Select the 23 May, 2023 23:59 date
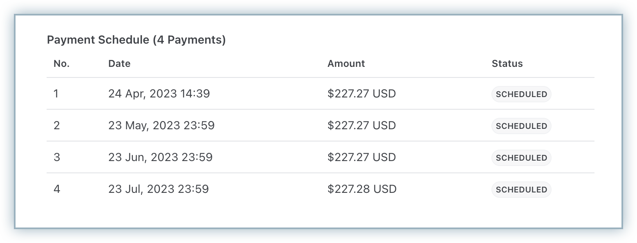 click(x=161, y=126)
